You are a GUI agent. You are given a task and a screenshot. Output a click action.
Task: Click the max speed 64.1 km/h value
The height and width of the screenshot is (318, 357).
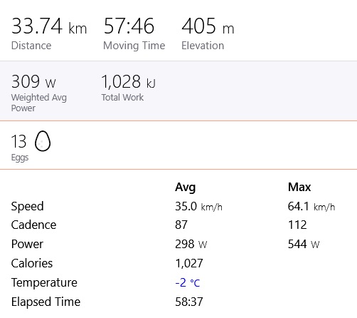tap(311, 206)
